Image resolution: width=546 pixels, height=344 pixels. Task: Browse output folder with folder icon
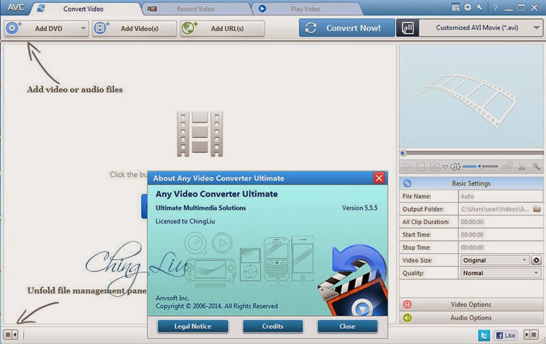[536, 209]
